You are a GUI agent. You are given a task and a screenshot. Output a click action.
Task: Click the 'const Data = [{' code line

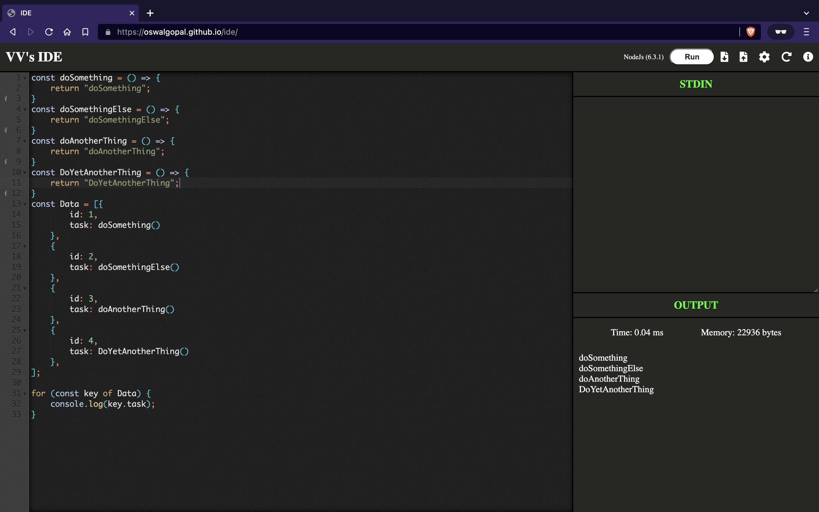pyautogui.click(x=67, y=204)
